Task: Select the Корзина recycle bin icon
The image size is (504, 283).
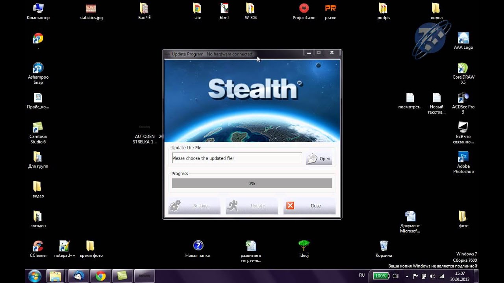Action: 384,249
